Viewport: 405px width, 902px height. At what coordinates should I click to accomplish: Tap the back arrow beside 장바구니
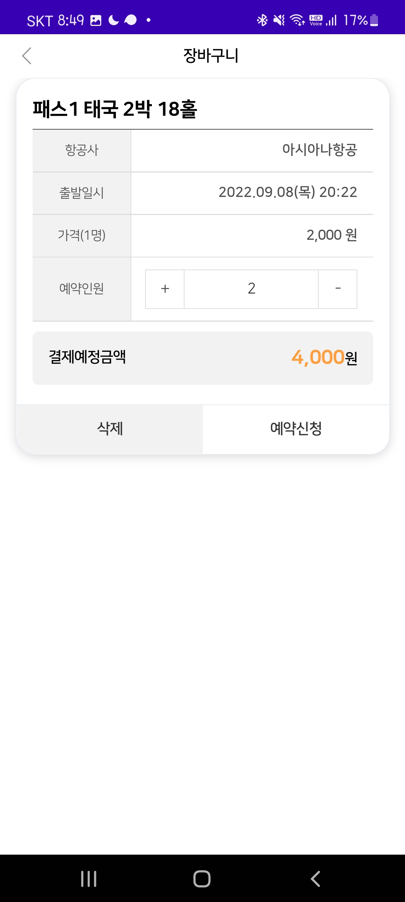[27, 56]
